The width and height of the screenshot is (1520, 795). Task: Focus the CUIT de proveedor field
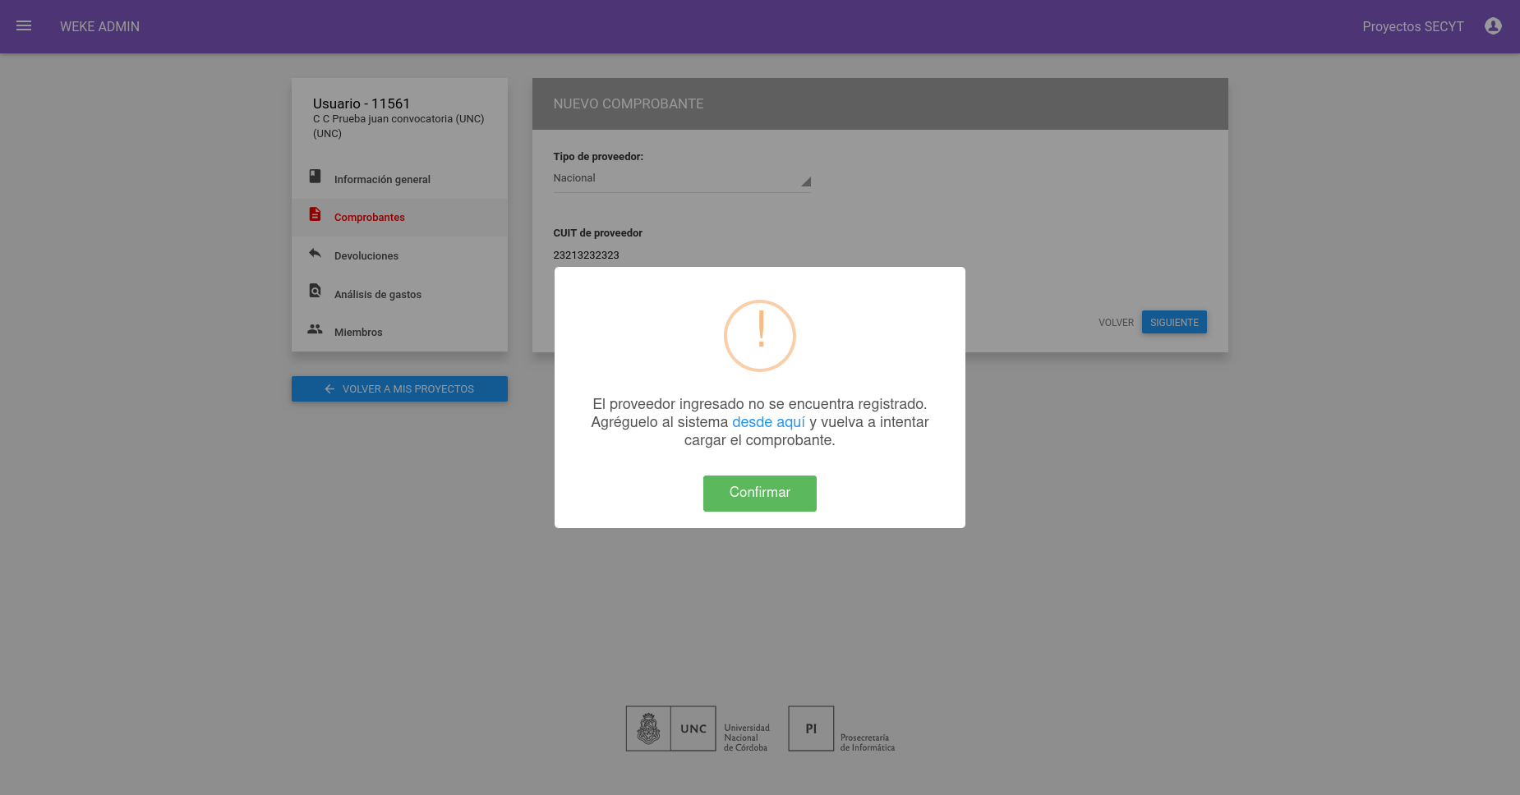click(682, 255)
